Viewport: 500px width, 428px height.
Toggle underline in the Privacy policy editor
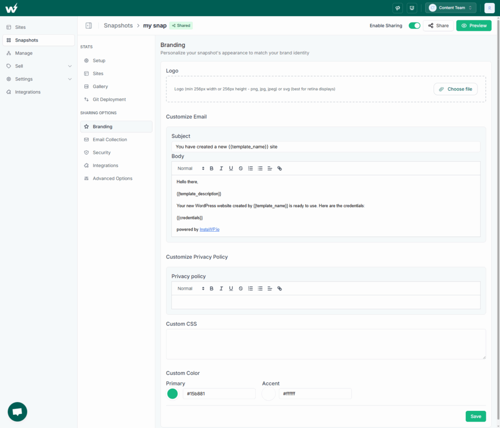tap(231, 289)
